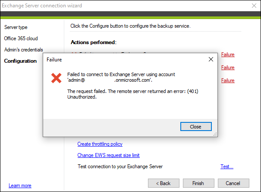Open the Learn more link
This screenshot has height=192, width=261.
click(x=20, y=186)
